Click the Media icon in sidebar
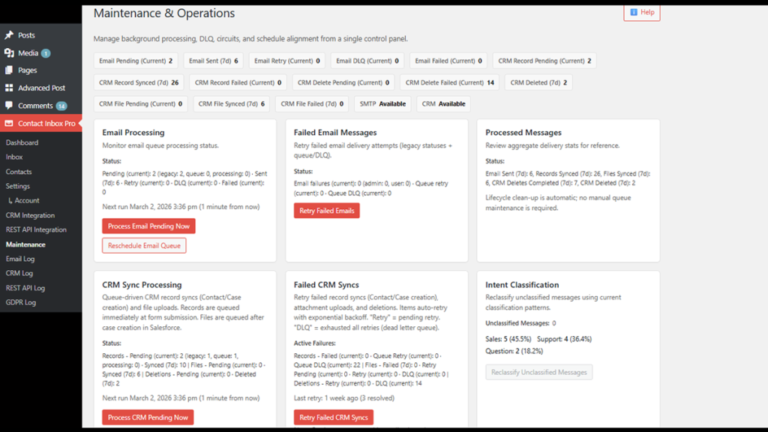Viewport: 768px width, 432px height. pyautogui.click(x=9, y=53)
